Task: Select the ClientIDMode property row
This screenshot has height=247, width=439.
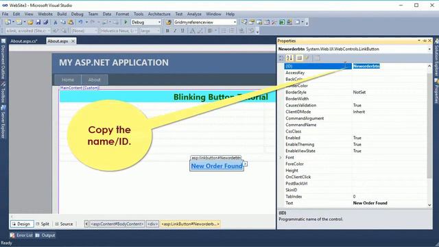Action: tap(355, 112)
